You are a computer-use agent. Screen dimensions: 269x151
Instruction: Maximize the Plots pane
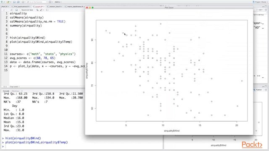pos(266,86)
